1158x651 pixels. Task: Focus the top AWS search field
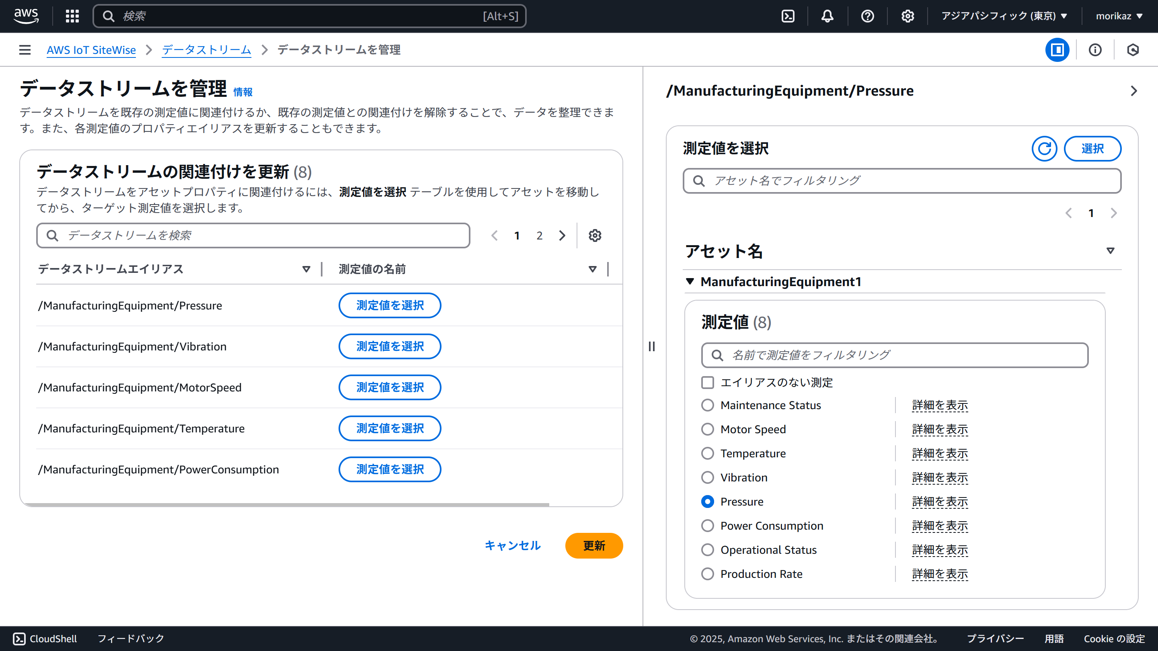tap(309, 16)
